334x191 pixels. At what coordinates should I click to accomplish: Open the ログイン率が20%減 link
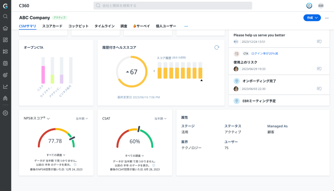coord(265,53)
